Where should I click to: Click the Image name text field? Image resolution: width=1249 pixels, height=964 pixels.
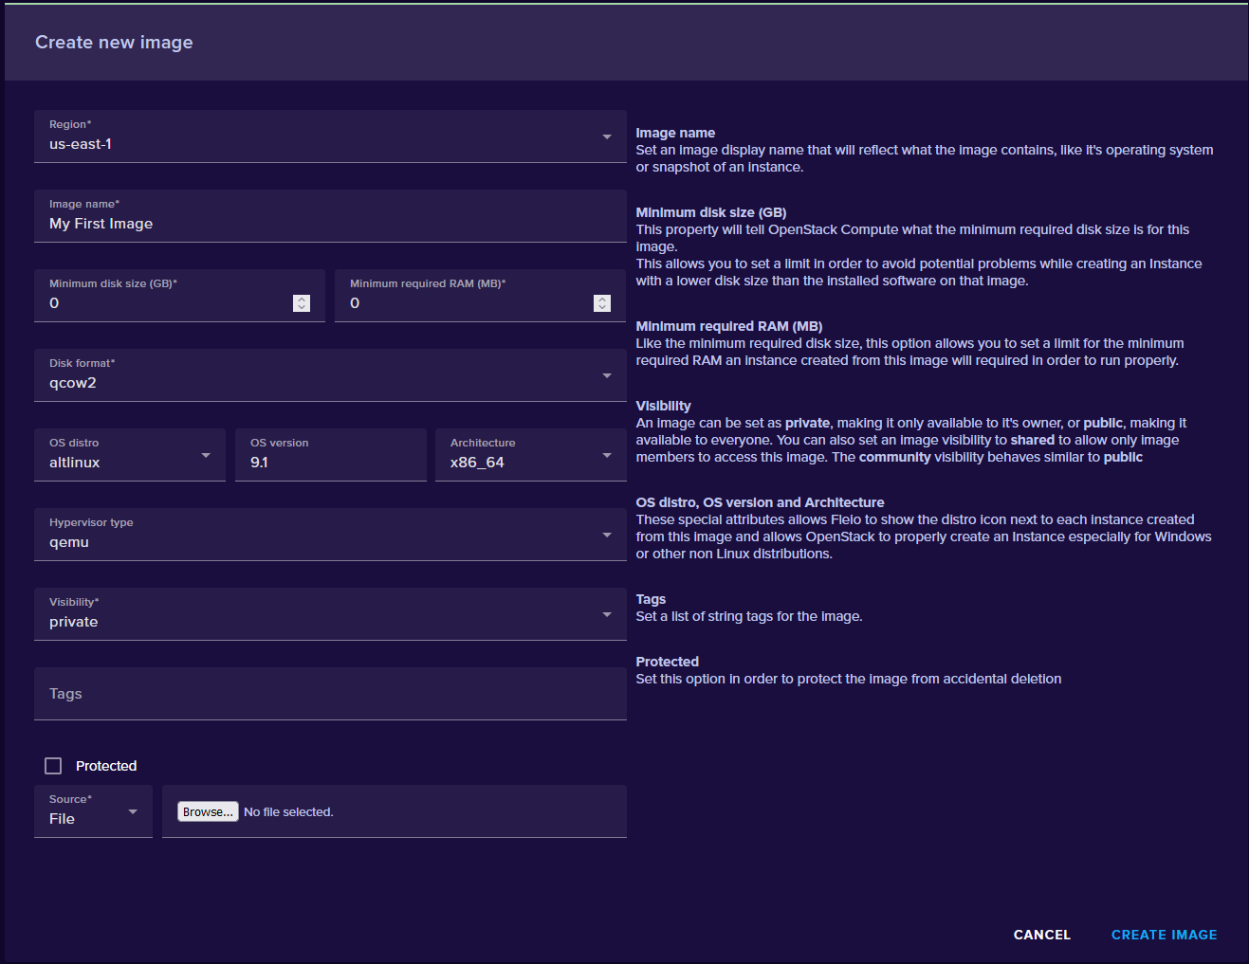[x=328, y=224]
